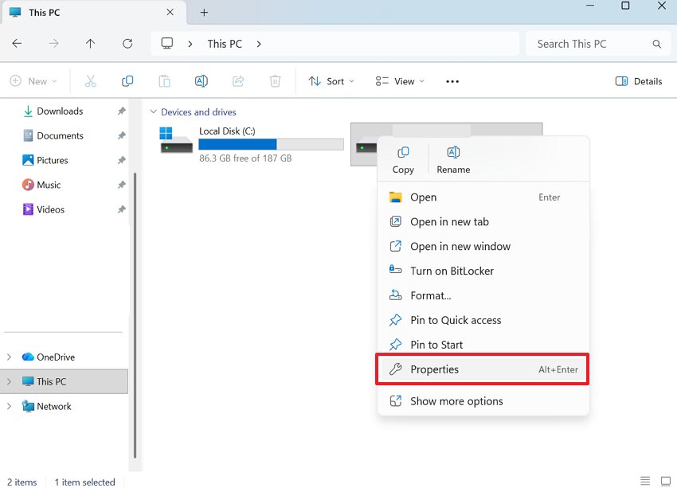Select the Cut icon in the toolbar
Image resolution: width=677 pixels, height=488 pixels.
pos(91,80)
